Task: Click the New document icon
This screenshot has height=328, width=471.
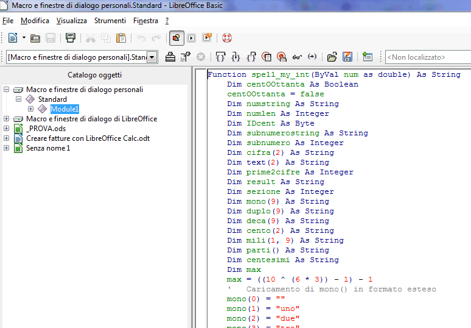Action: click(x=13, y=38)
